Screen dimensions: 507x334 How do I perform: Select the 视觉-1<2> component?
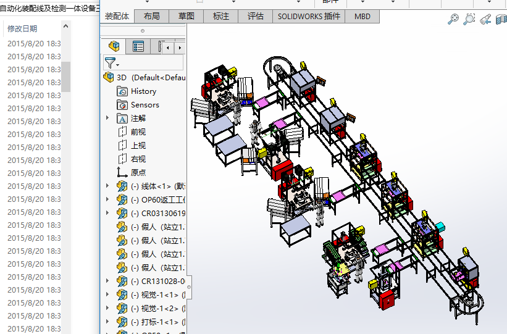[158, 309]
